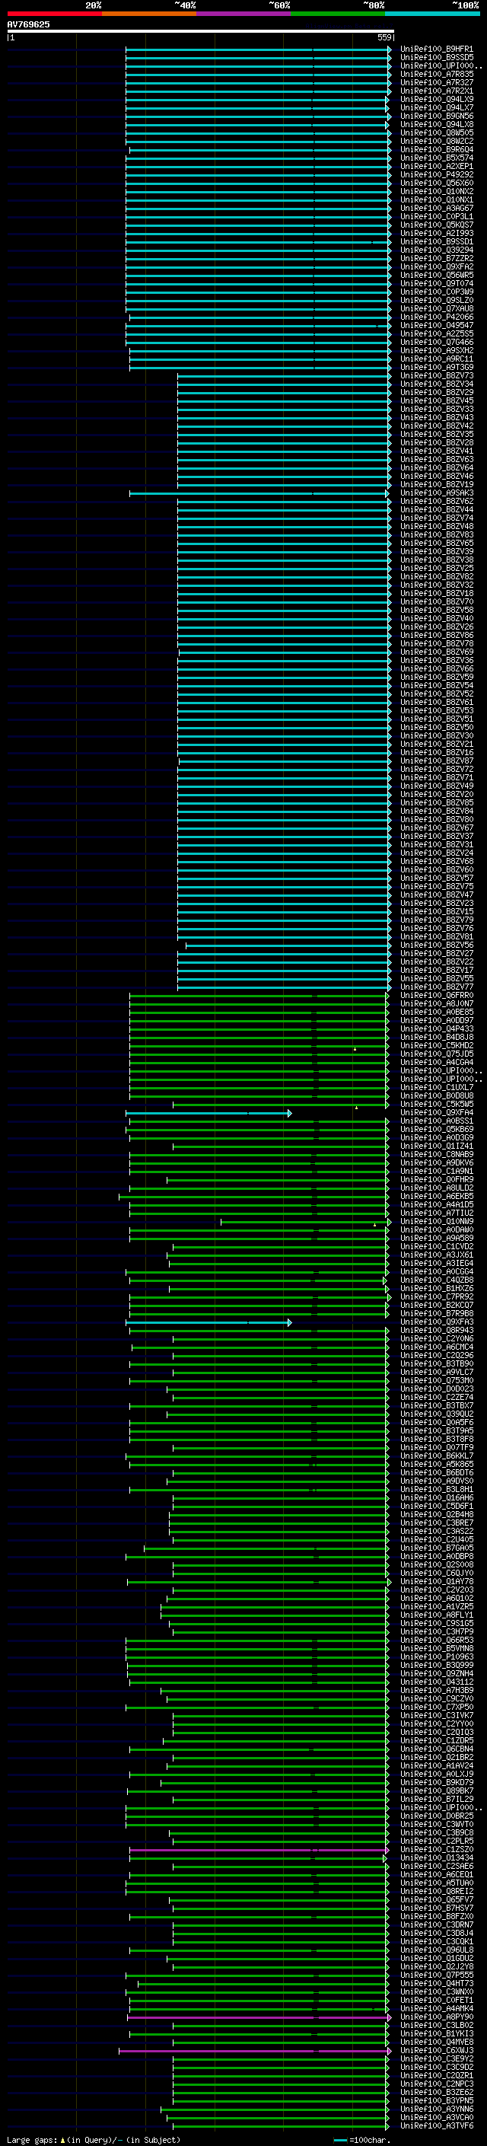
Task: Click the red ~20% legend color segment
Action: click(x=54, y=14)
